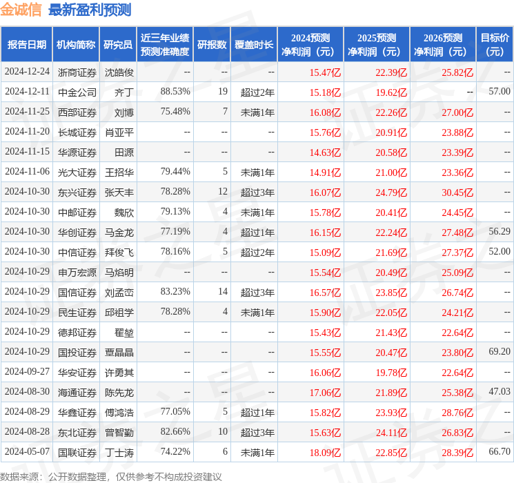Click the 24.79亿 2025 profit value
The width and height of the screenshot is (514, 483).
pos(391,193)
